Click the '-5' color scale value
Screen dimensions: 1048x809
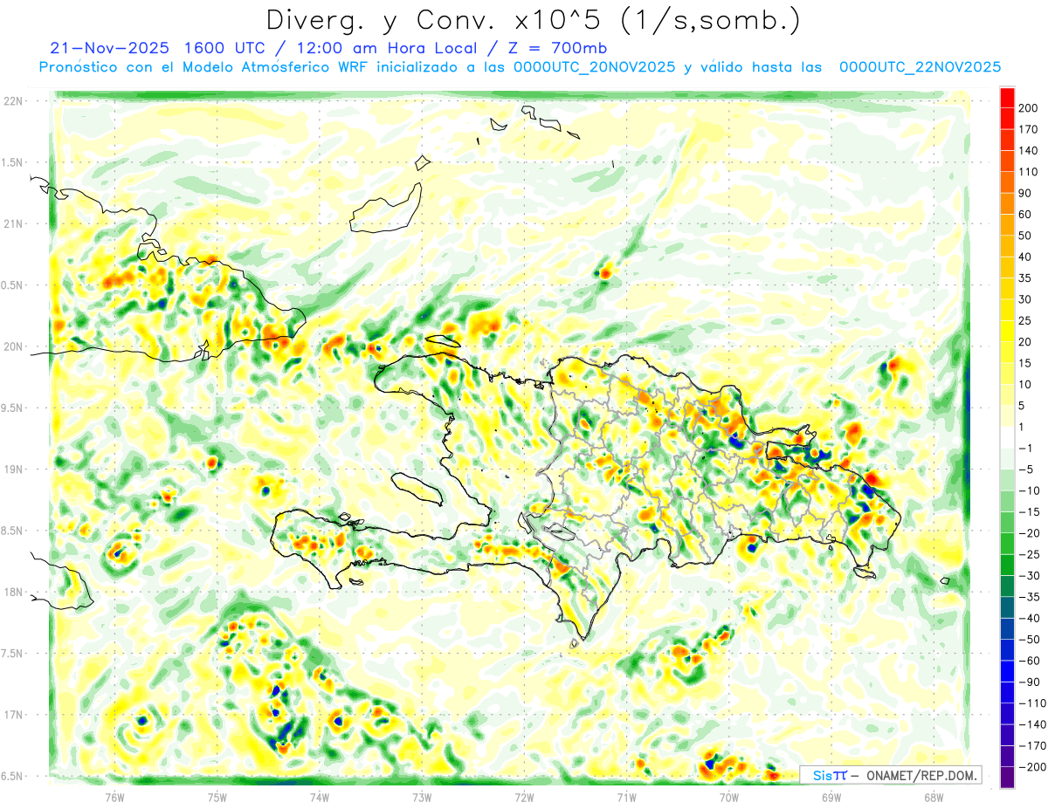[x=1026, y=470]
